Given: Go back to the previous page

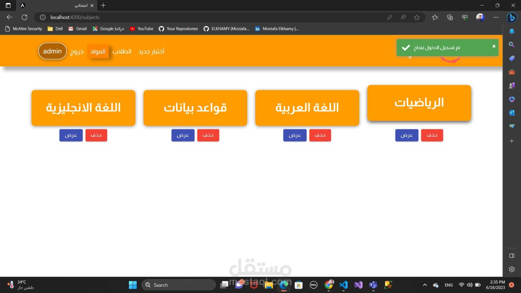Looking at the screenshot, I should coord(9,17).
